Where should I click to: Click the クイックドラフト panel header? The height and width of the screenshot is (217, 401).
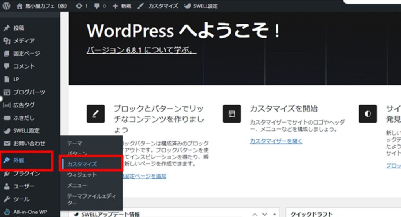click(x=311, y=214)
